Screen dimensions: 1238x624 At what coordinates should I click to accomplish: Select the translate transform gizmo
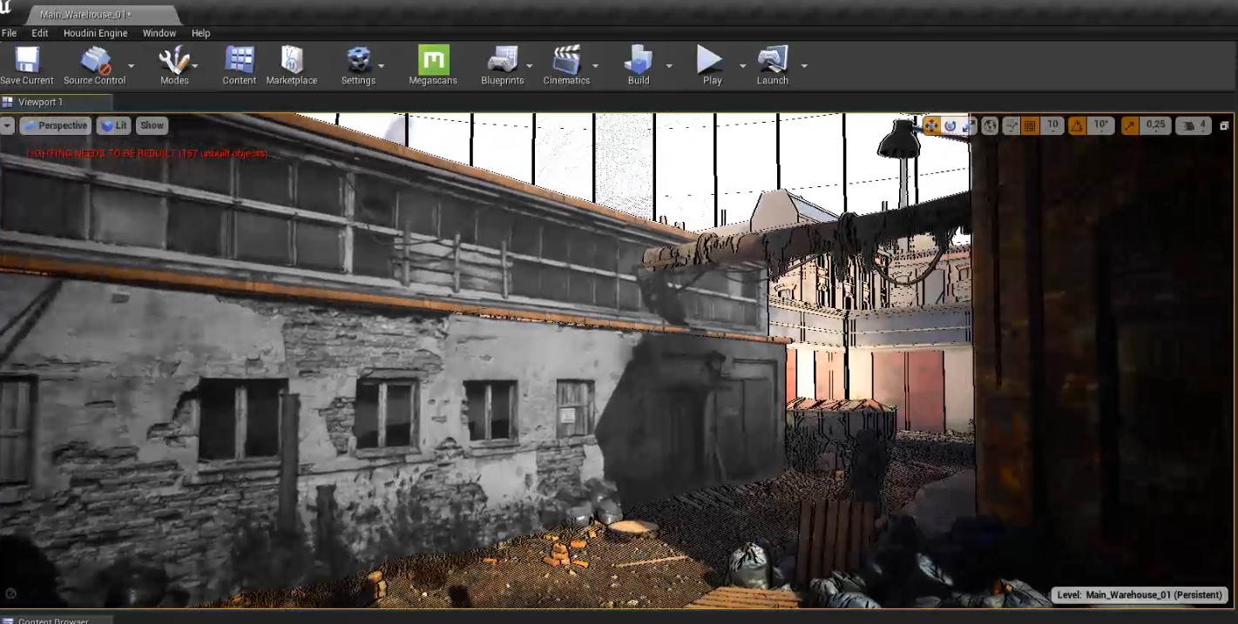931,126
